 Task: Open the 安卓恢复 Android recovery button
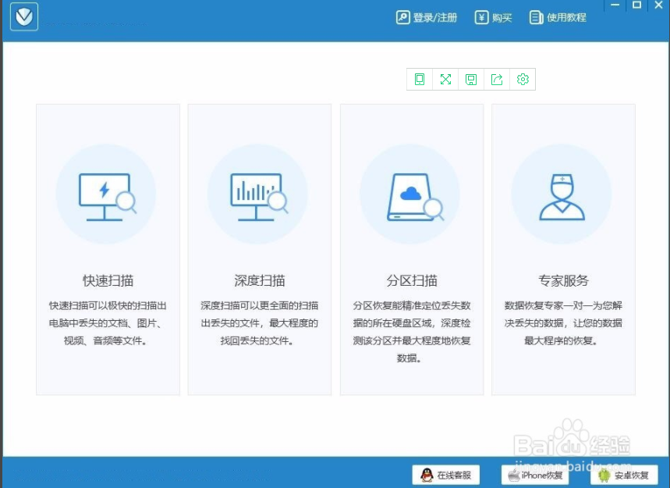[x=624, y=476]
